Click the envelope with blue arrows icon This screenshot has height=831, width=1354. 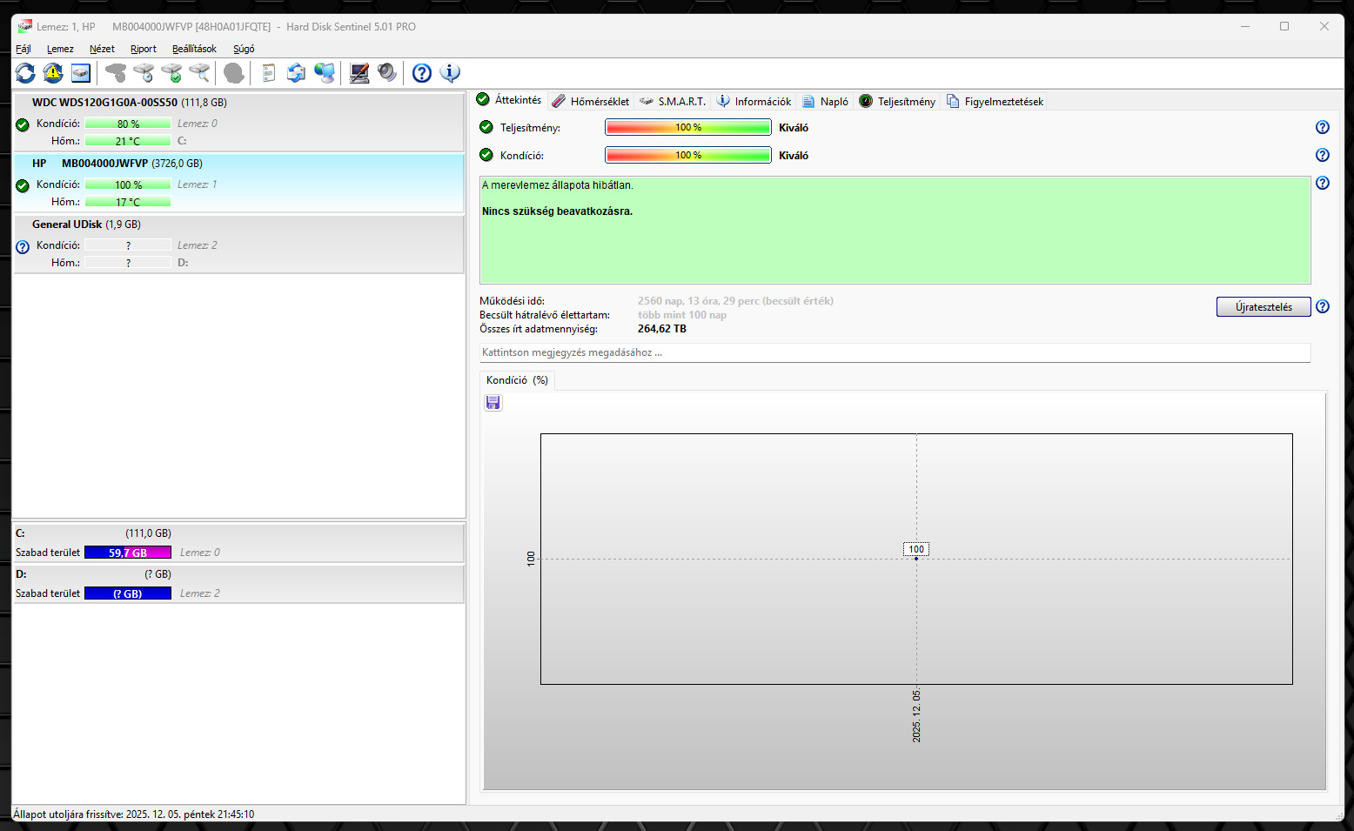(297, 73)
